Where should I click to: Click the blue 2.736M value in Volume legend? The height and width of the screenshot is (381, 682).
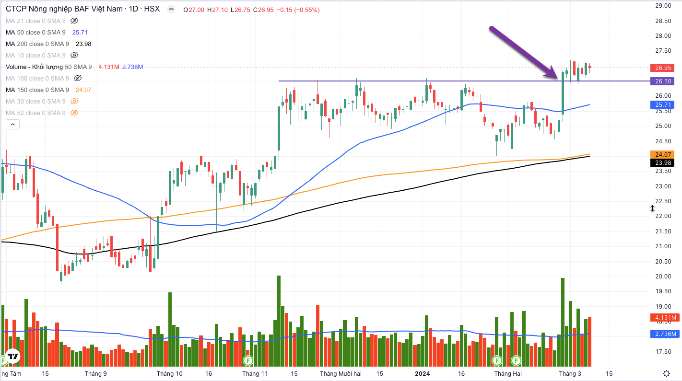132,67
